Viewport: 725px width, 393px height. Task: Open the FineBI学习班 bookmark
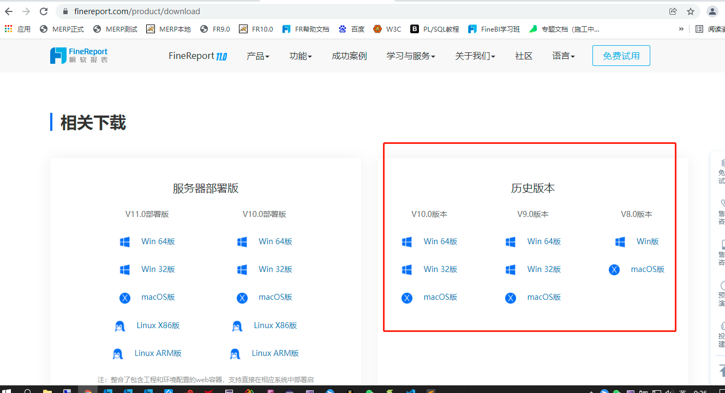point(494,29)
